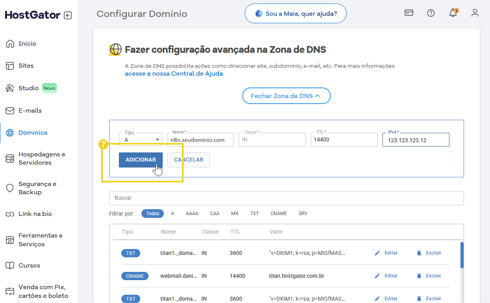The height and width of the screenshot is (303, 490).
Task: Filter DNS records by TXT type
Action: 254,214
